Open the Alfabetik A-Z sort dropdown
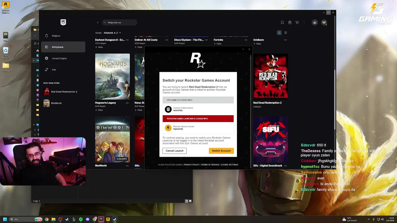 (112, 33)
